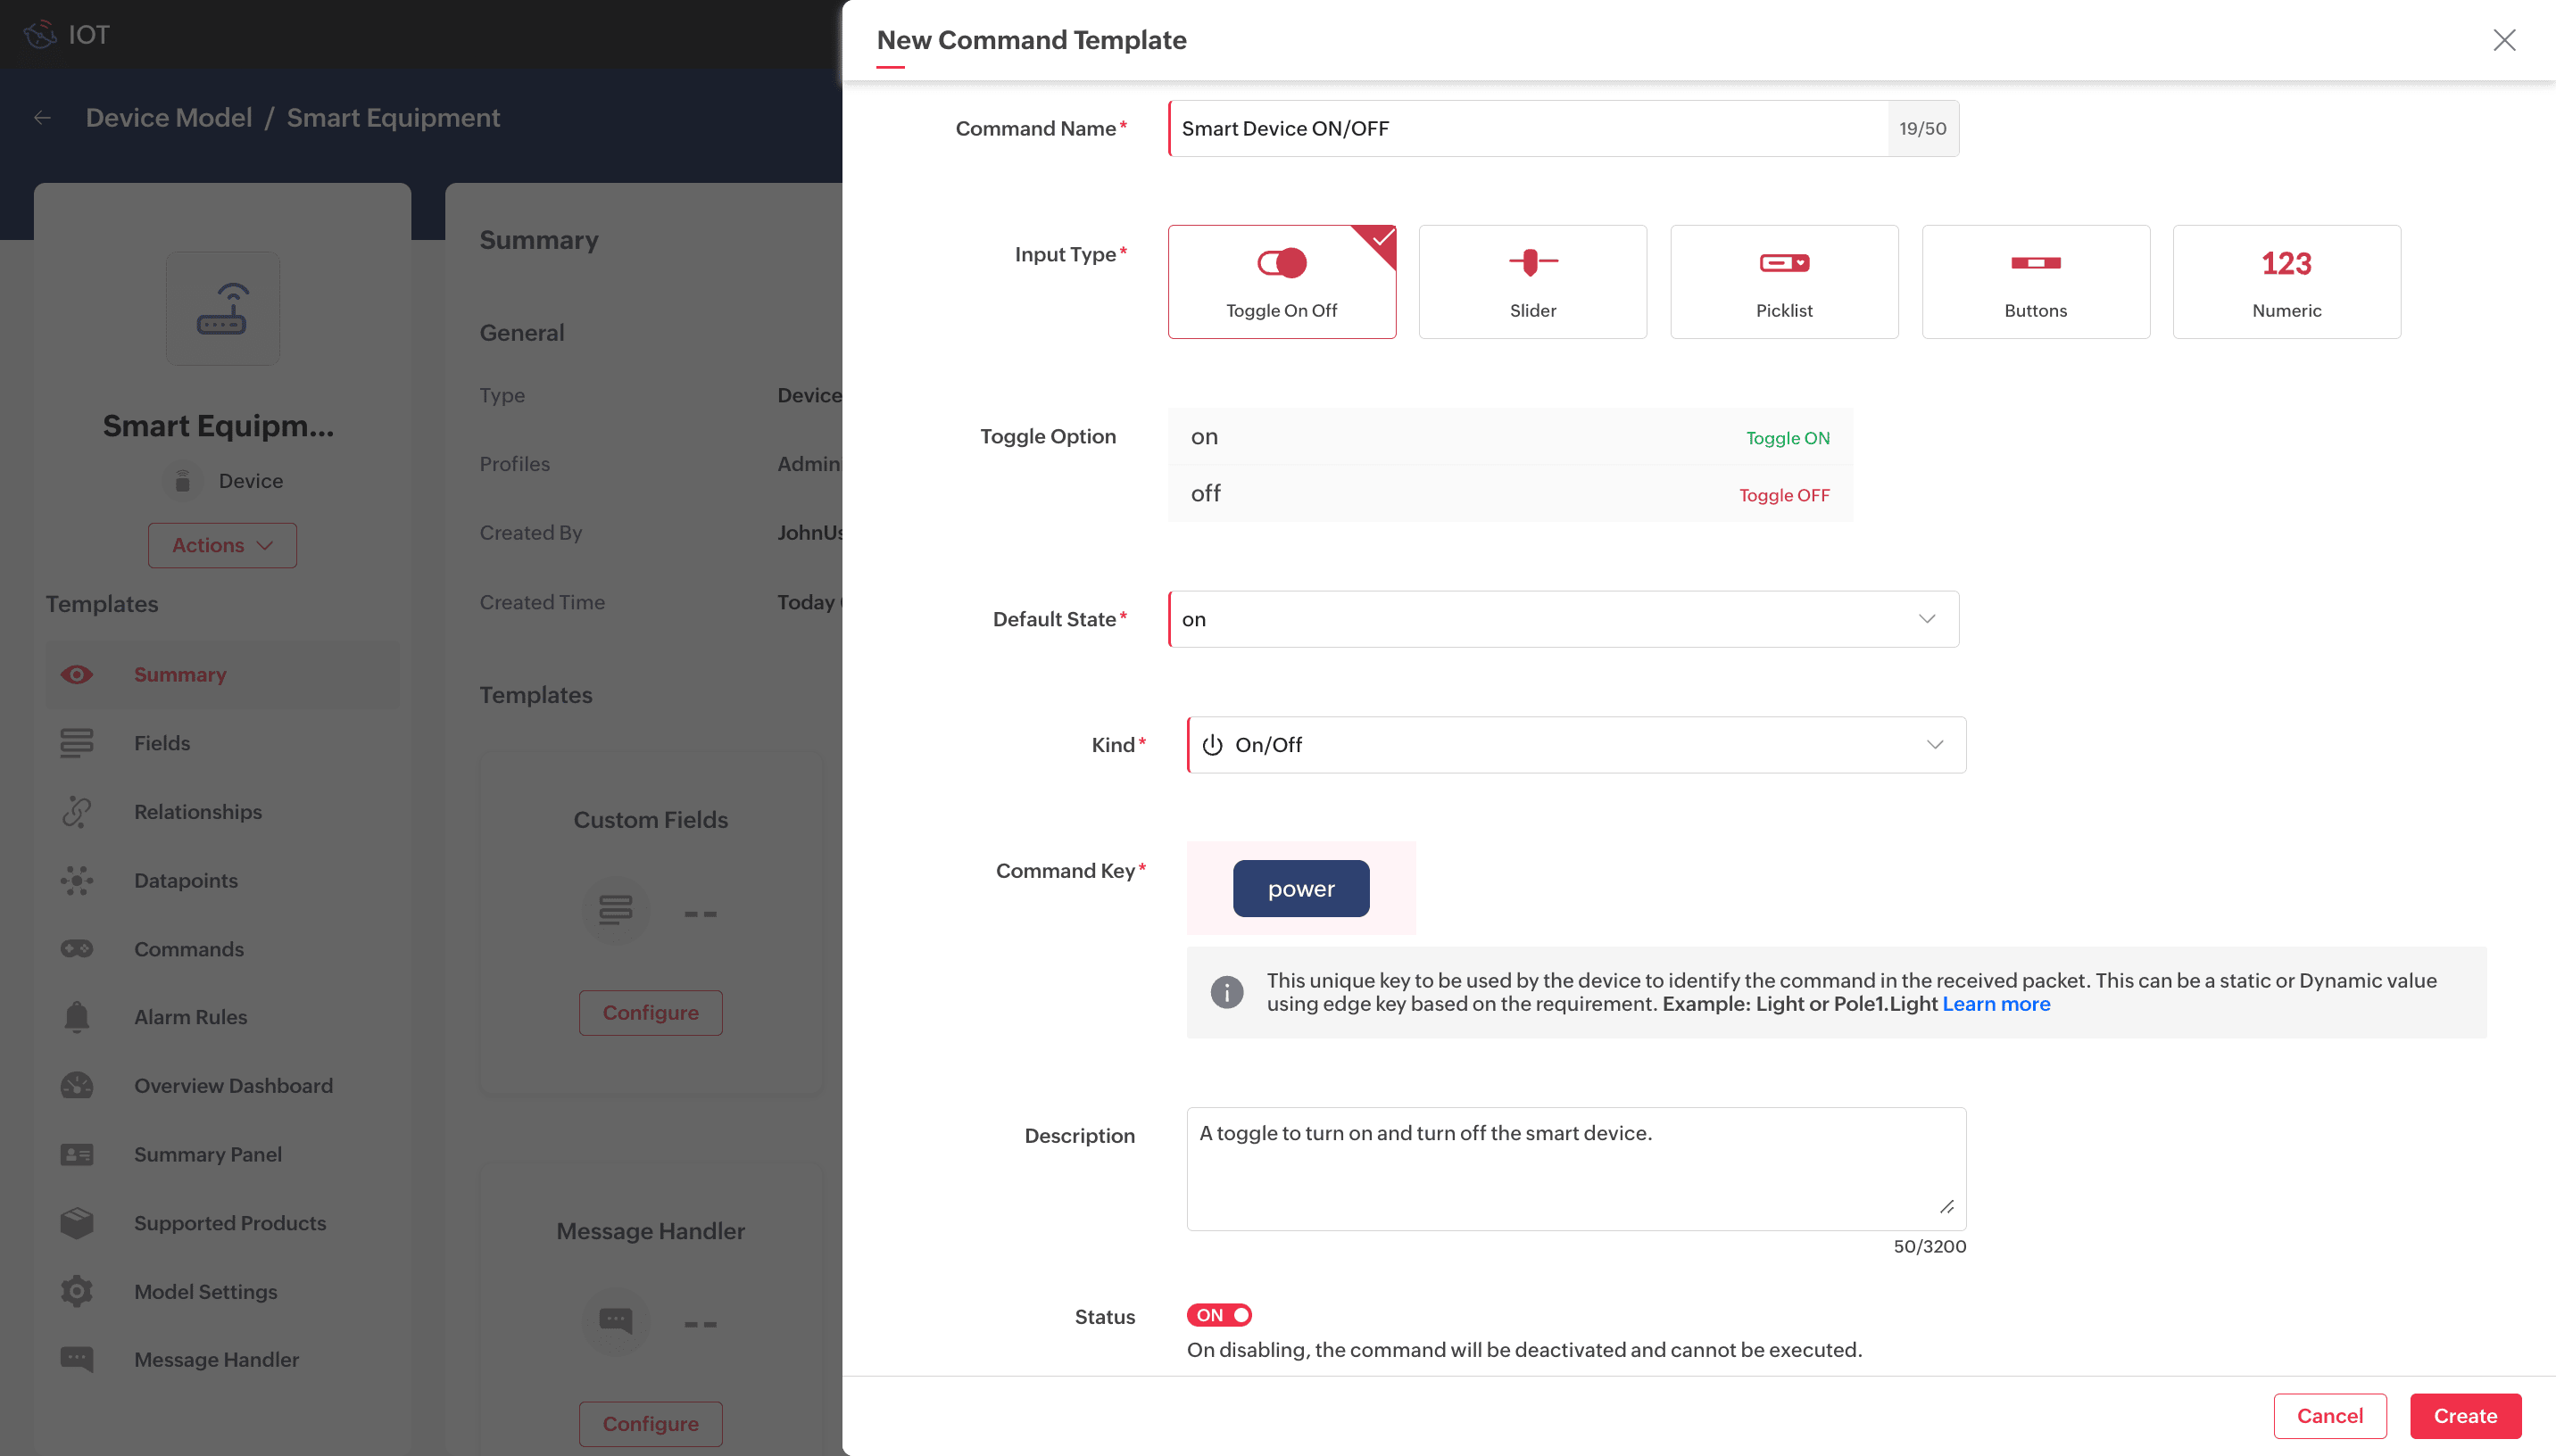Click the Datapoints icon

(76, 881)
